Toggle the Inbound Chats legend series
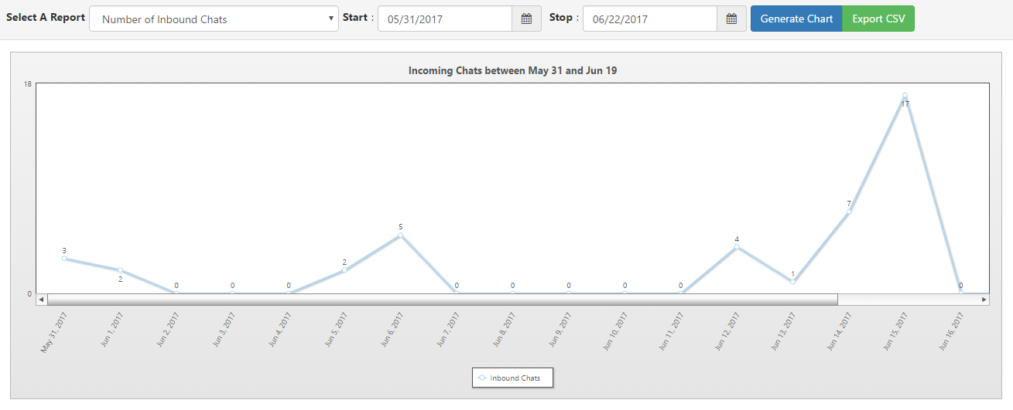This screenshot has height=410, width=1013. [513, 378]
